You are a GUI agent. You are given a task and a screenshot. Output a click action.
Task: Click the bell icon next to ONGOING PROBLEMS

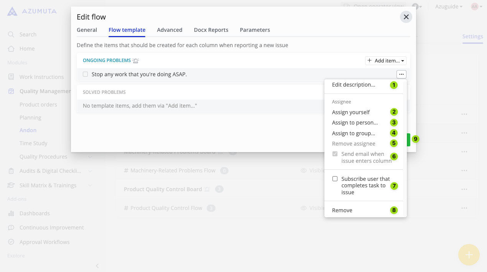click(x=136, y=60)
